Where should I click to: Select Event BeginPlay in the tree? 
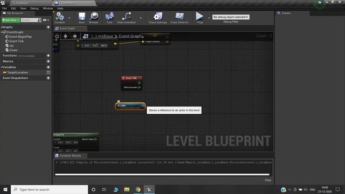pos(20,37)
